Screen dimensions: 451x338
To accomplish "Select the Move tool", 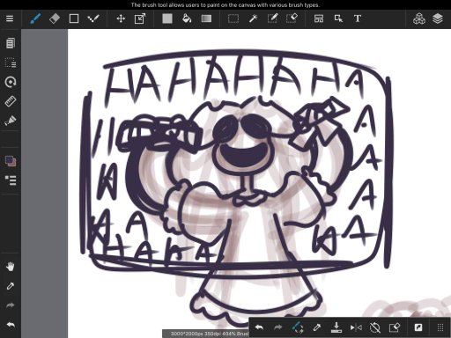I will tap(121, 18).
